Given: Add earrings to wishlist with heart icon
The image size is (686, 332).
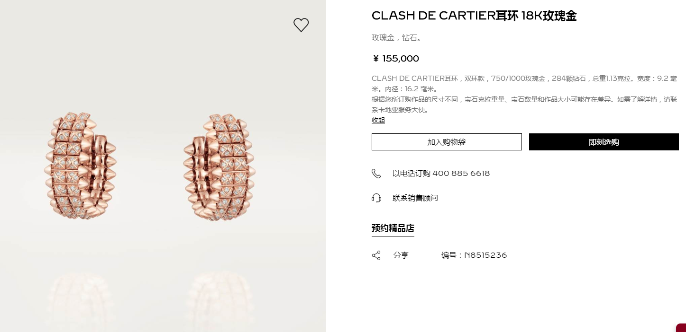Looking at the screenshot, I should tap(301, 25).
